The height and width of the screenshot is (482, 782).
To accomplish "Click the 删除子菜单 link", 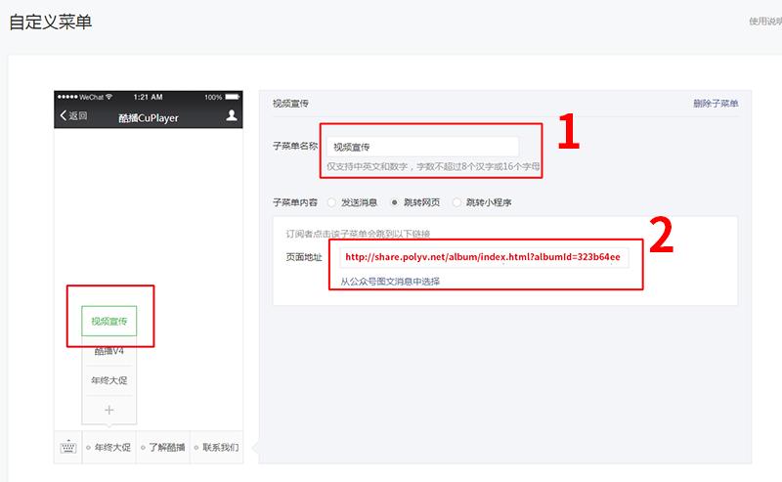I will (x=716, y=104).
